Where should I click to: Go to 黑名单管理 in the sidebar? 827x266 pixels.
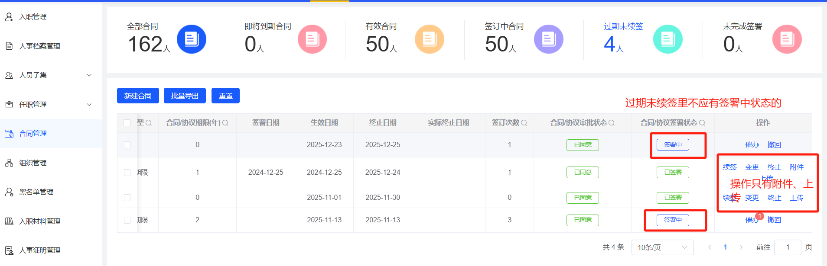[36, 192]
